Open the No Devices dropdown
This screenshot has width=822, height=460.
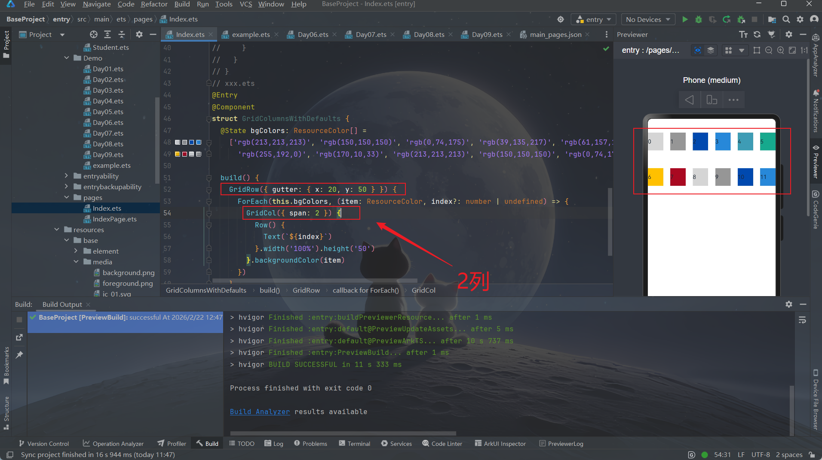coord(648,19)
